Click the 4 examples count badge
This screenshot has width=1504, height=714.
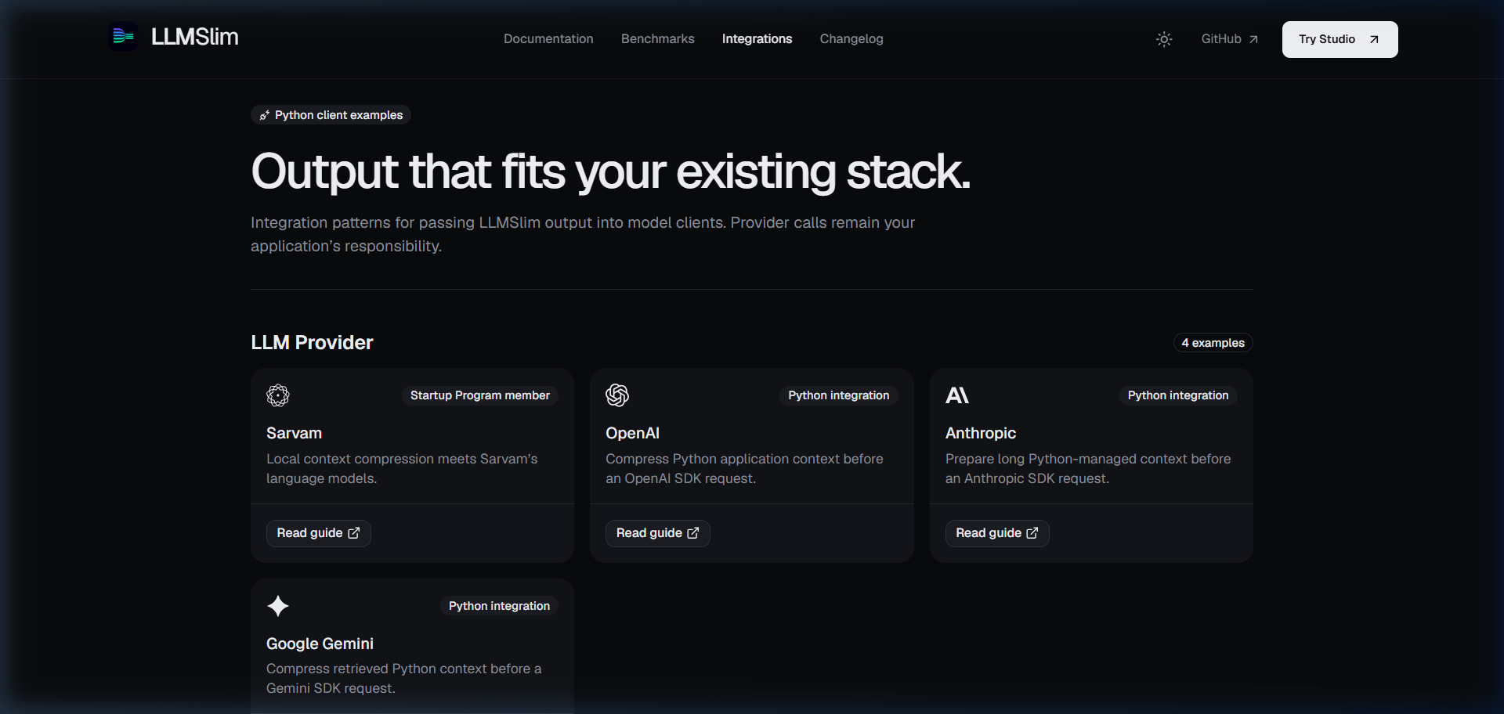[x=1213, y=343]
